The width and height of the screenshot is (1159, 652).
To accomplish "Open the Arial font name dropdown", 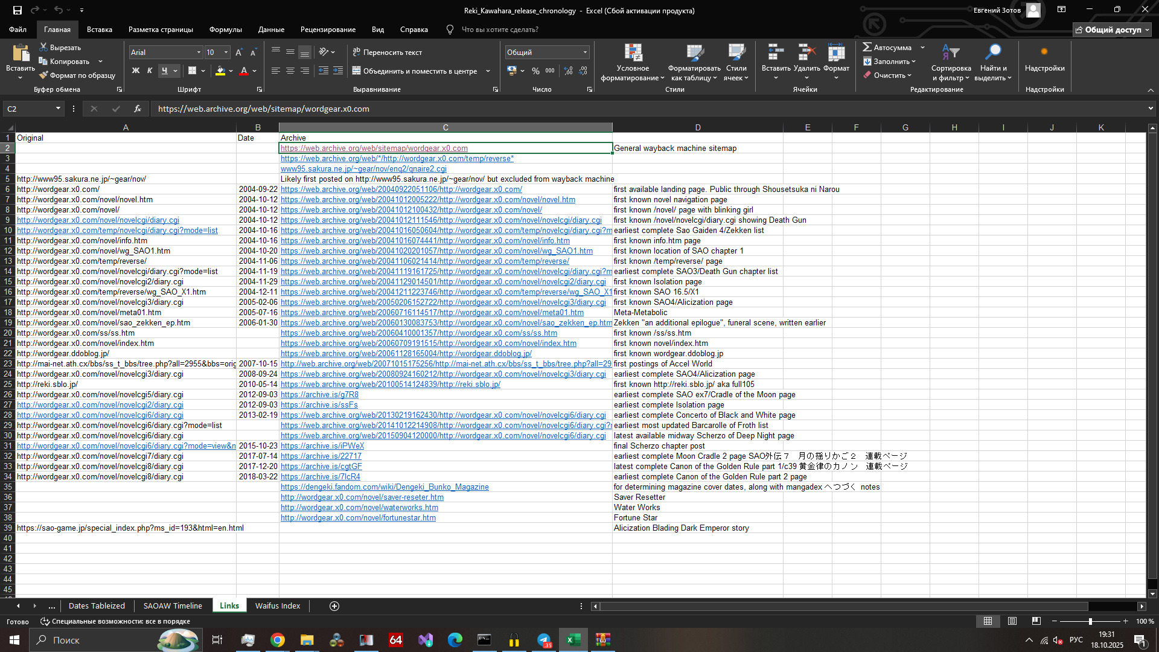I will [199, 53].
